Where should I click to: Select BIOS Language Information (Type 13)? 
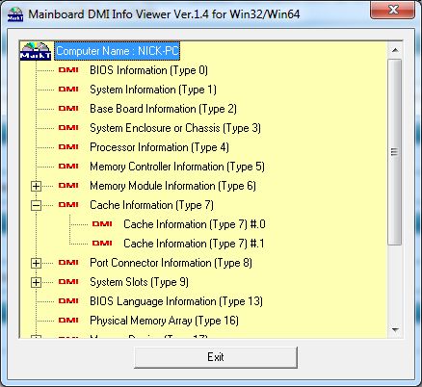[176, 301]
